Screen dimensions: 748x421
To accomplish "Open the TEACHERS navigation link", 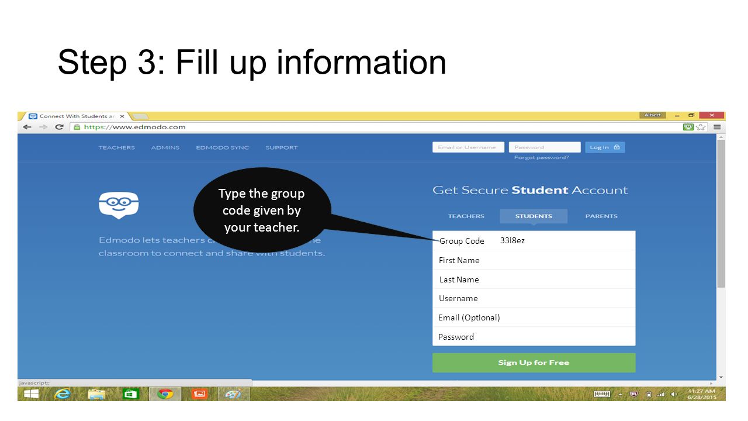I will [x=116, y=147].
